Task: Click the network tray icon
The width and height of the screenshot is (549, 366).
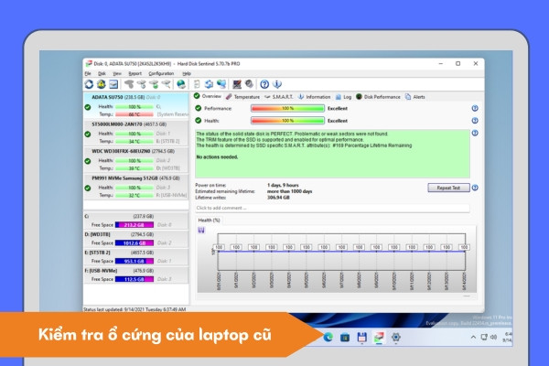Action: point(484,337)
